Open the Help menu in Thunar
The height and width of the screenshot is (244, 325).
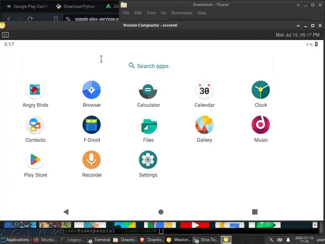(202, 13)
